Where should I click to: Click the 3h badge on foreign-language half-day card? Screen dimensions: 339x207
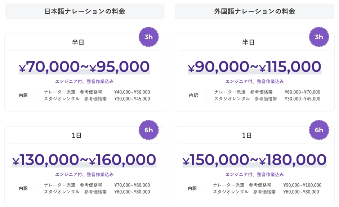pos(319,37)
